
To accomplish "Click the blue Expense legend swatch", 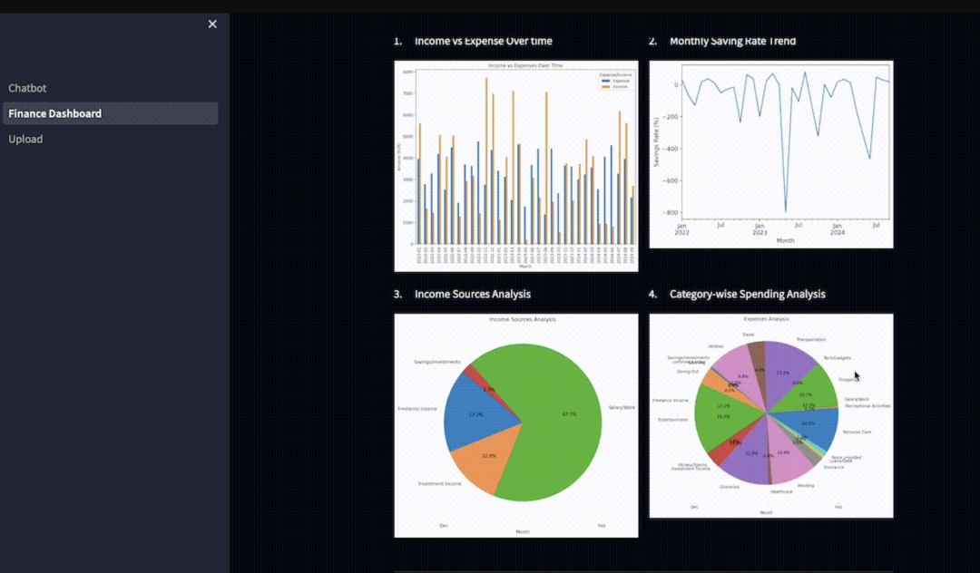I will [605, 81].
